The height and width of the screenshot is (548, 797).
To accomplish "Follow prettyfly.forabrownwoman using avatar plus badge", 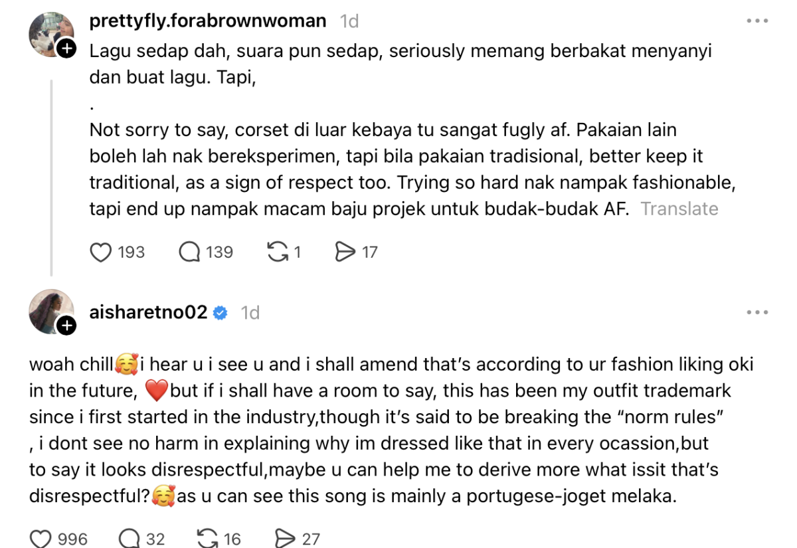I will click(x=67, y=48).
